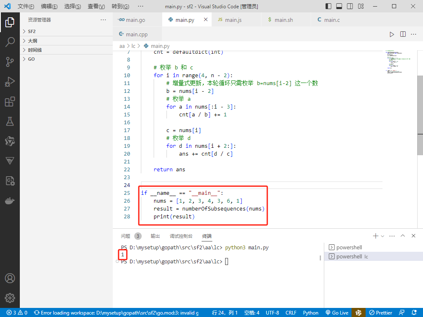Screen dimensions: 423x317
Task: Toggle secondary side bar layout icon
Action: (x=350, y=6)
